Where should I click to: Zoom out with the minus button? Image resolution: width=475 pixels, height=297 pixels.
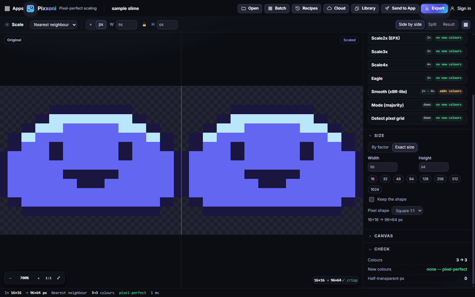pyautogui.click(x=10, y=278)
